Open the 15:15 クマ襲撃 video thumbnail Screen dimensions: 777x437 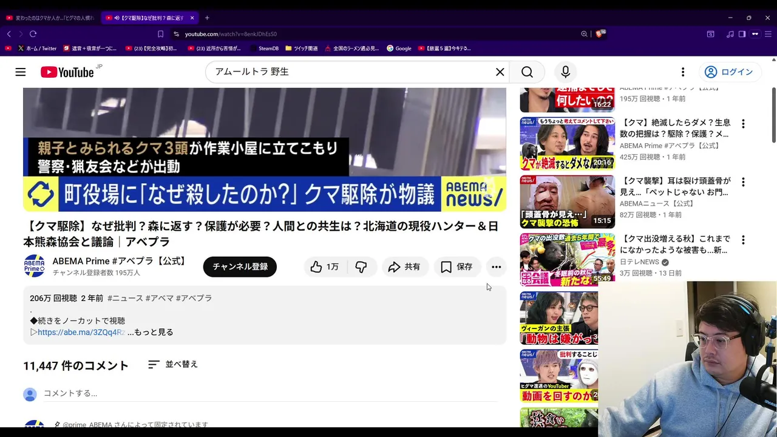[567, 202]
